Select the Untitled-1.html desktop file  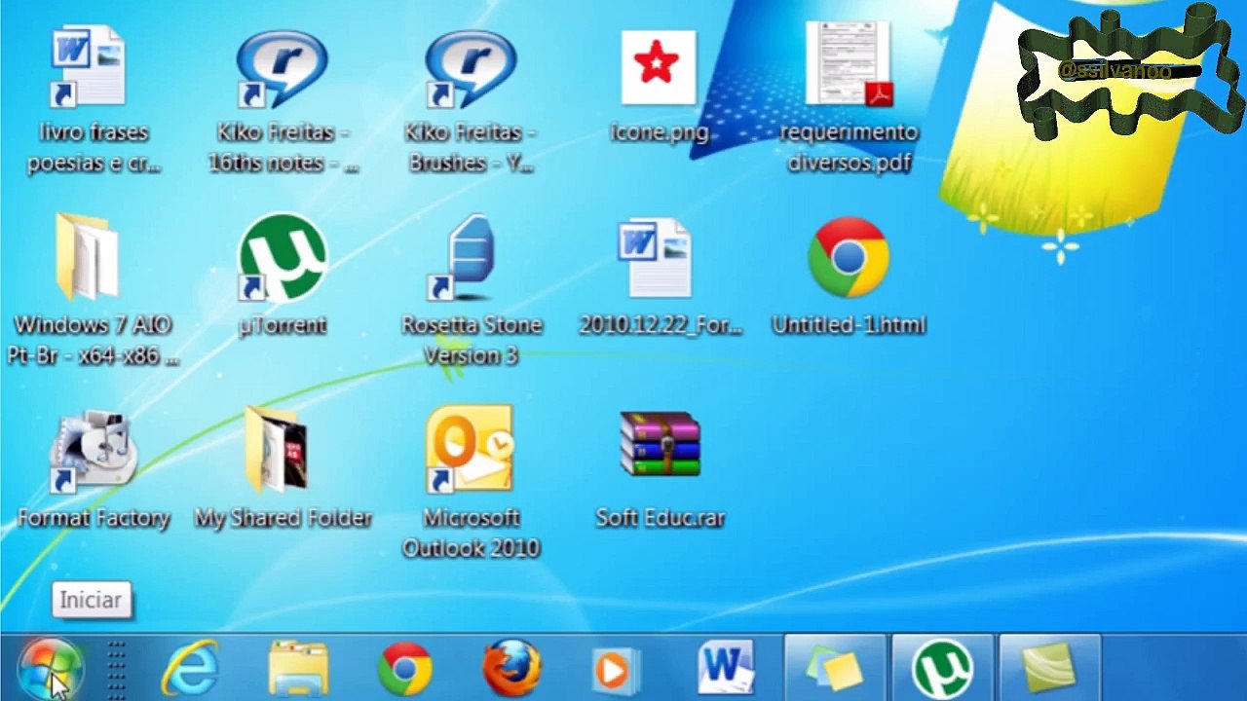[848, 259]
